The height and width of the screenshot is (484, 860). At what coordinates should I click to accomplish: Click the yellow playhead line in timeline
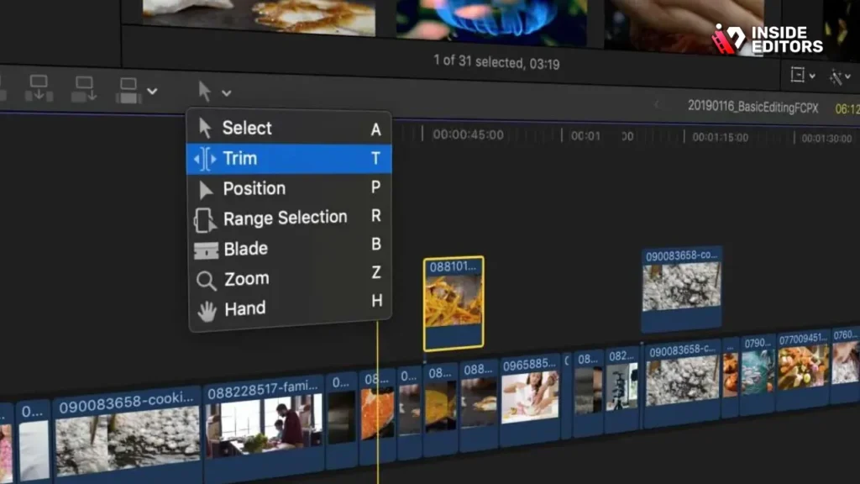pos(377,401)
